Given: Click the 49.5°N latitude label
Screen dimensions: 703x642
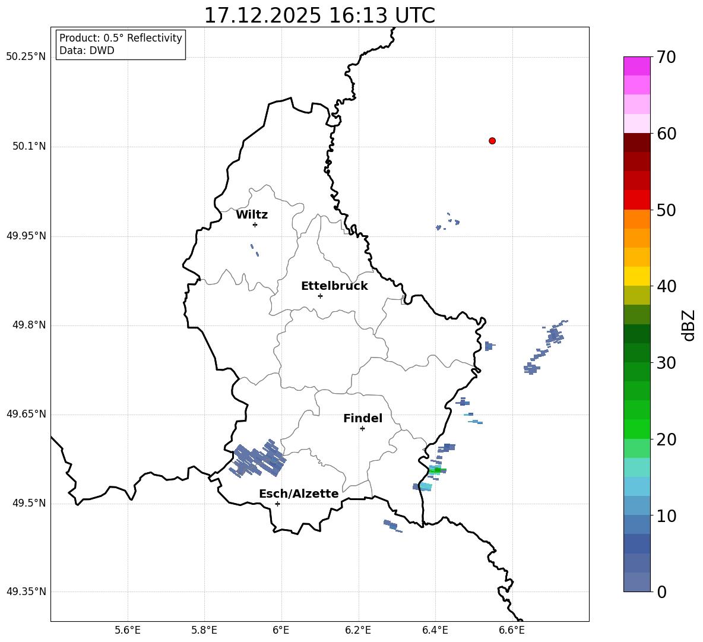Looking at the screenshot, I should click(29, 503).
